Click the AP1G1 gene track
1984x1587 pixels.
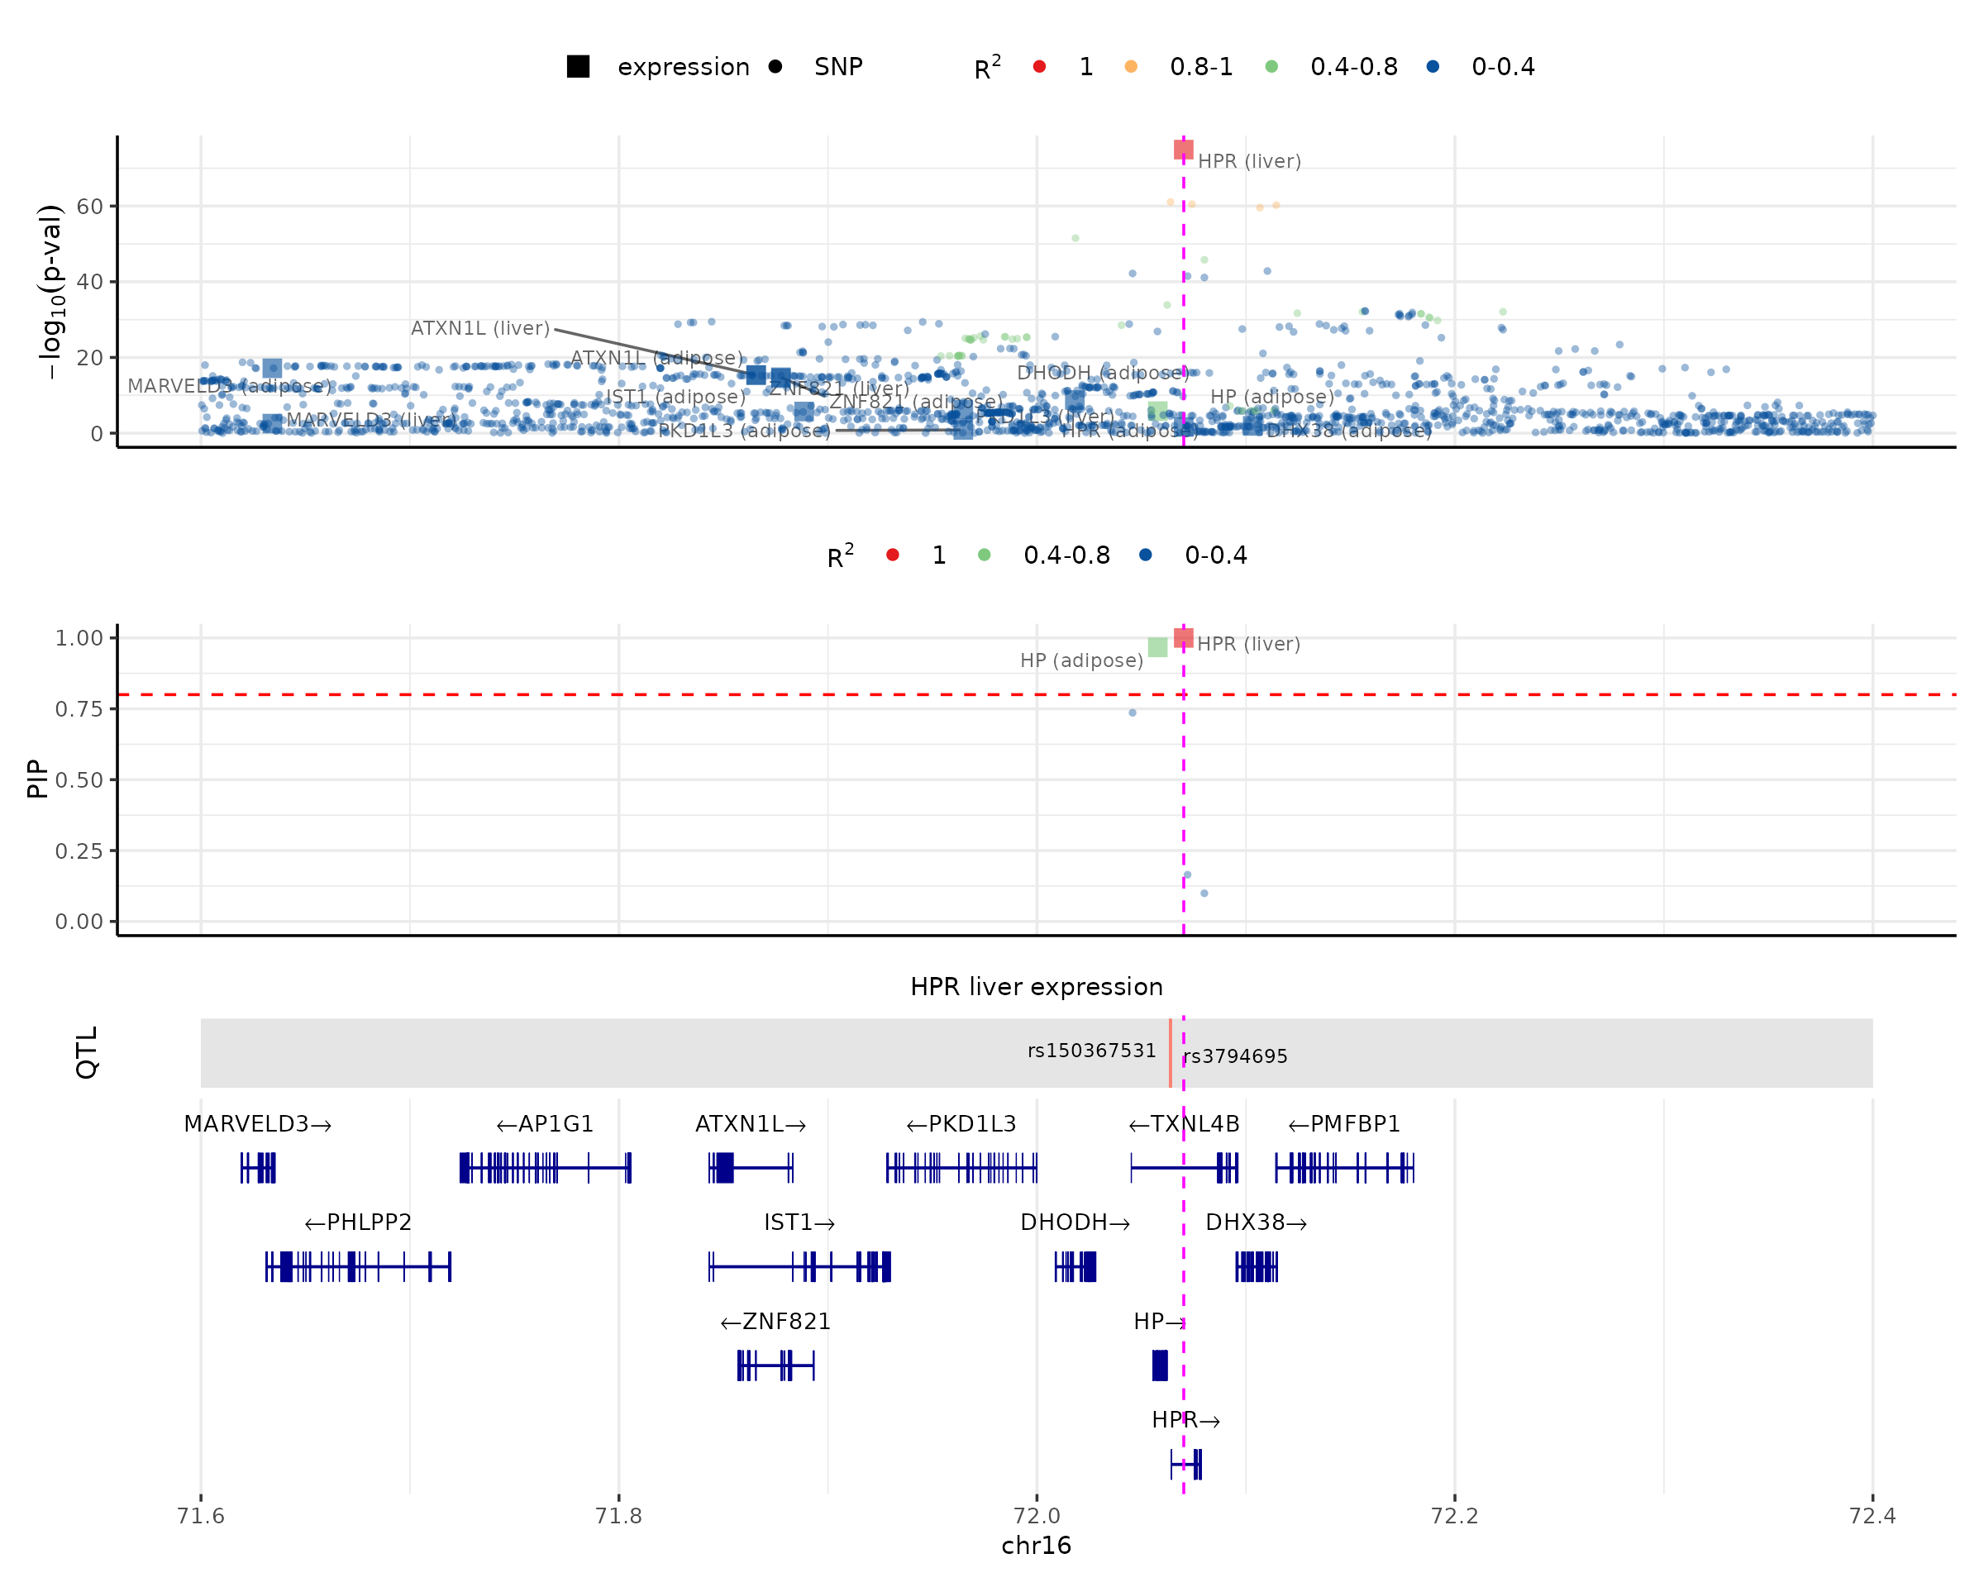545,1169
